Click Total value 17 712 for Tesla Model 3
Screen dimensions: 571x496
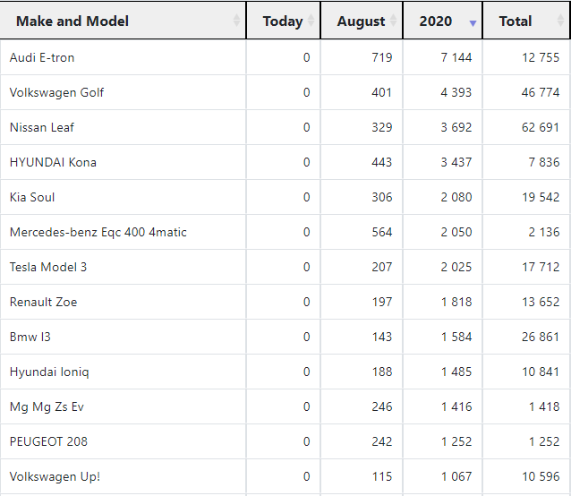click(x=541, y=268)
